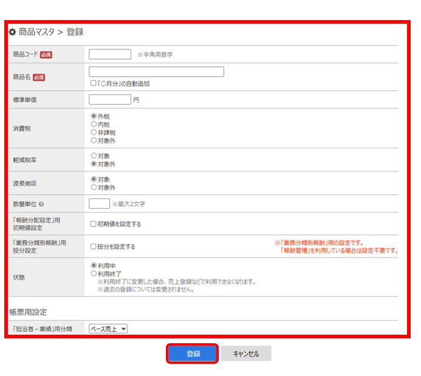421x376 pixels.
Task: Check 初期値を設定する checkbox
Action: point(94,224)
